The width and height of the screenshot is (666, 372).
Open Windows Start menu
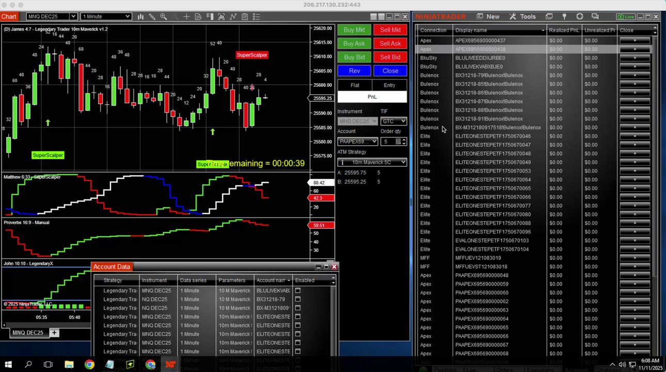[9, 364]
